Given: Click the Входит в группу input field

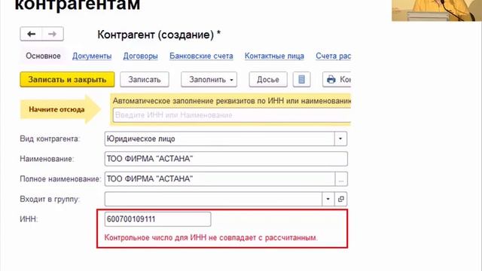Looking at the screenshot, I should [213, 199].
